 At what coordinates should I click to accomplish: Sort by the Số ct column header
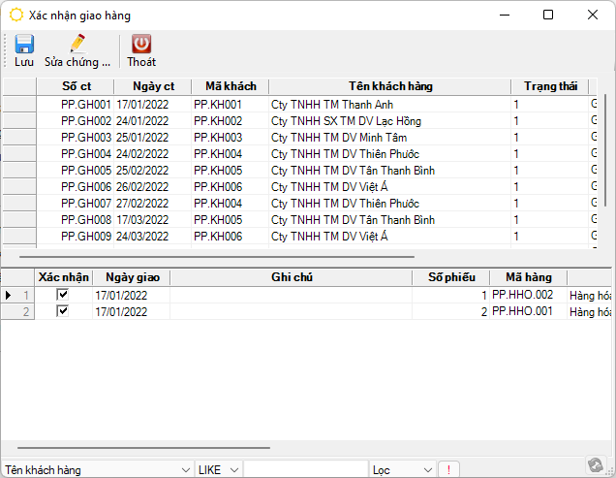coord(76,86)
